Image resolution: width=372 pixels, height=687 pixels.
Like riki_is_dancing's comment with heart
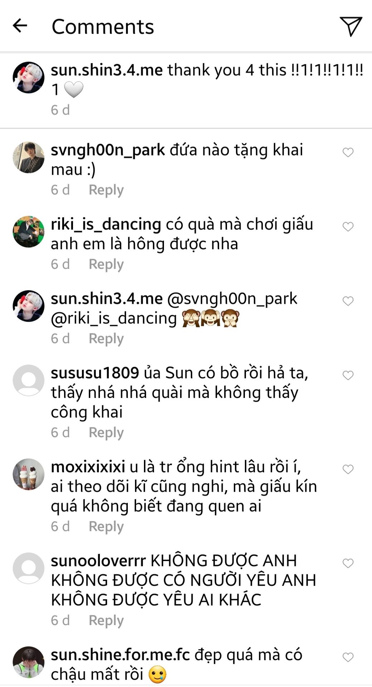(x=348, y=226)
